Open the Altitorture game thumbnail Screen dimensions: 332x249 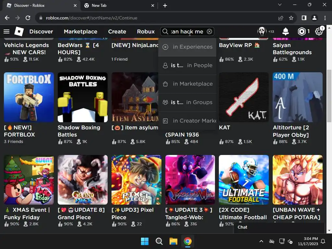pos(298,97)
